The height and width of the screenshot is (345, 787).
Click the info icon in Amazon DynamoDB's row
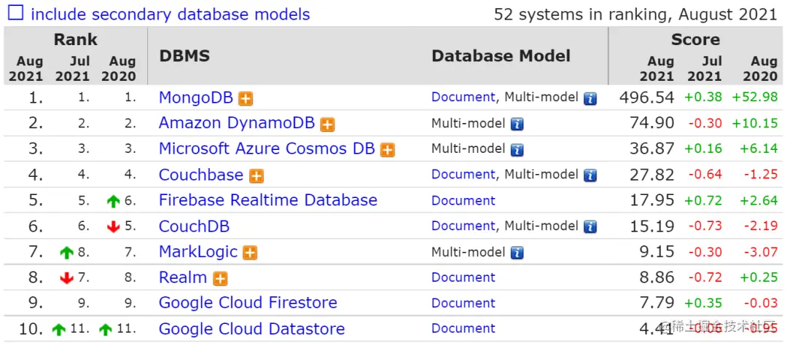click(x=517, y=124)
